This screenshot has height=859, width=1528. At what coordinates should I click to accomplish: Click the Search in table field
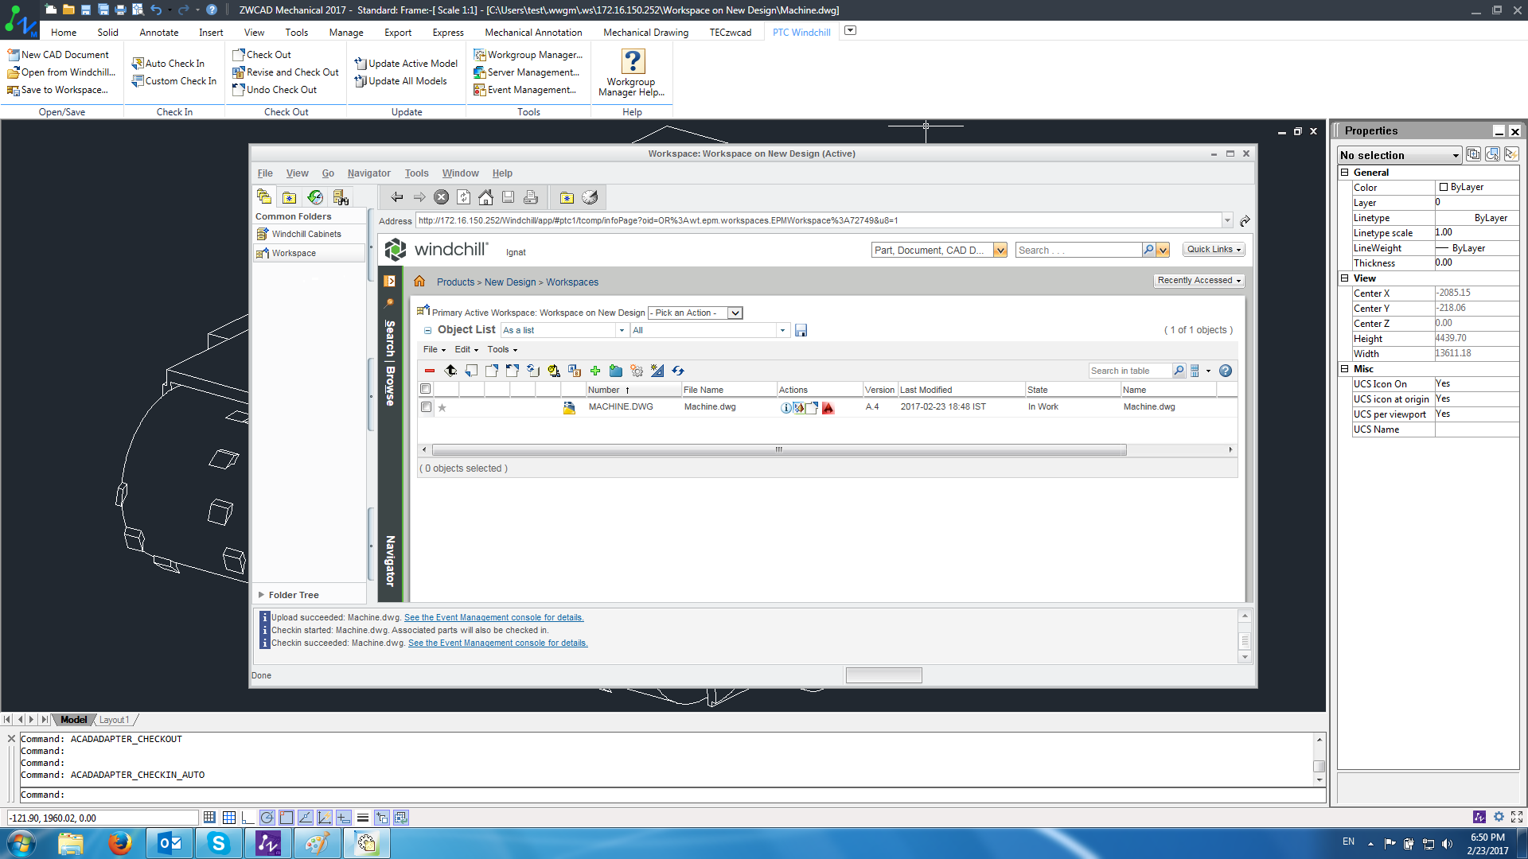pyautogui.click(x=1130, y=371)
